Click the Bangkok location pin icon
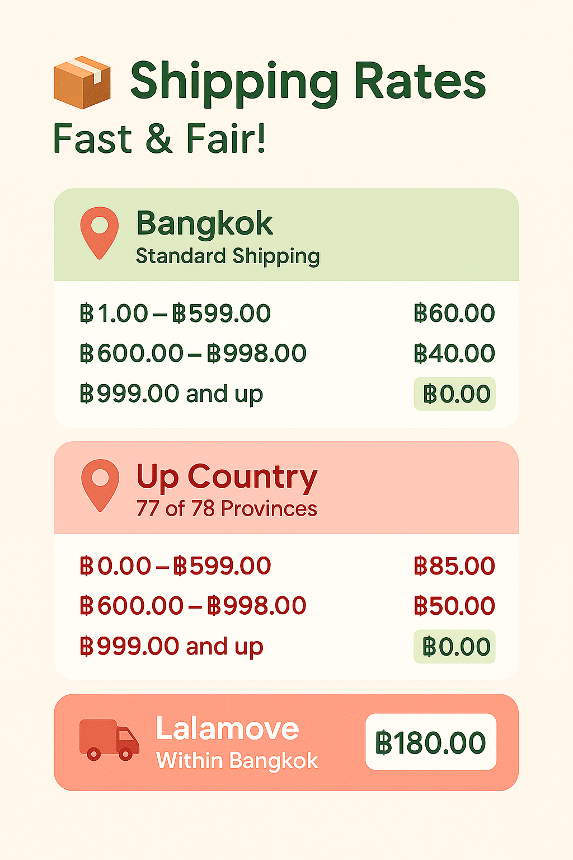This screenshot has width=573, height=860. [100, 233]
